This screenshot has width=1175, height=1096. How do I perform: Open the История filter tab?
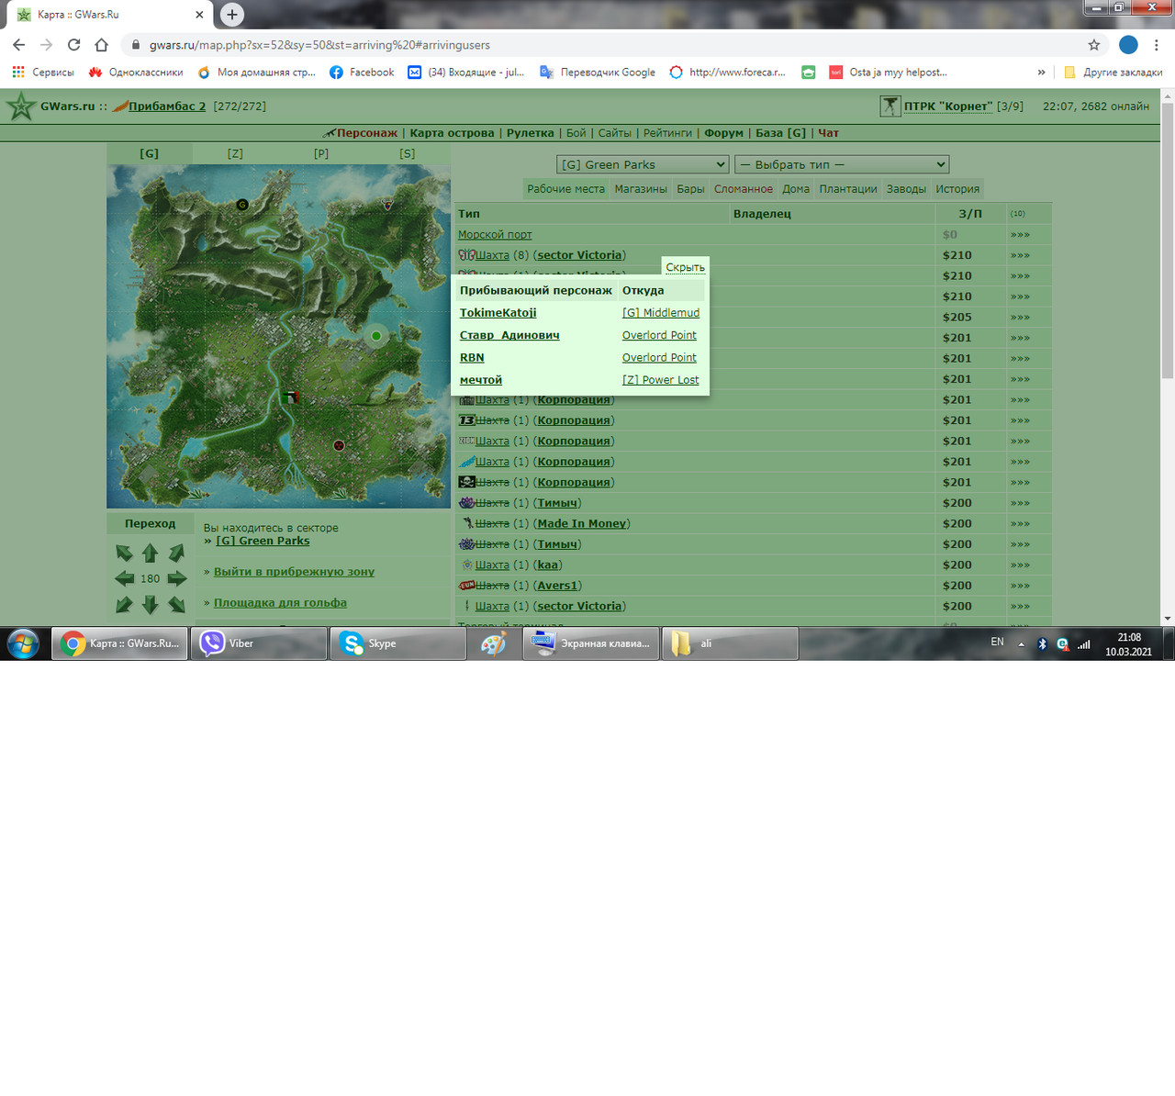coord(957,189)
